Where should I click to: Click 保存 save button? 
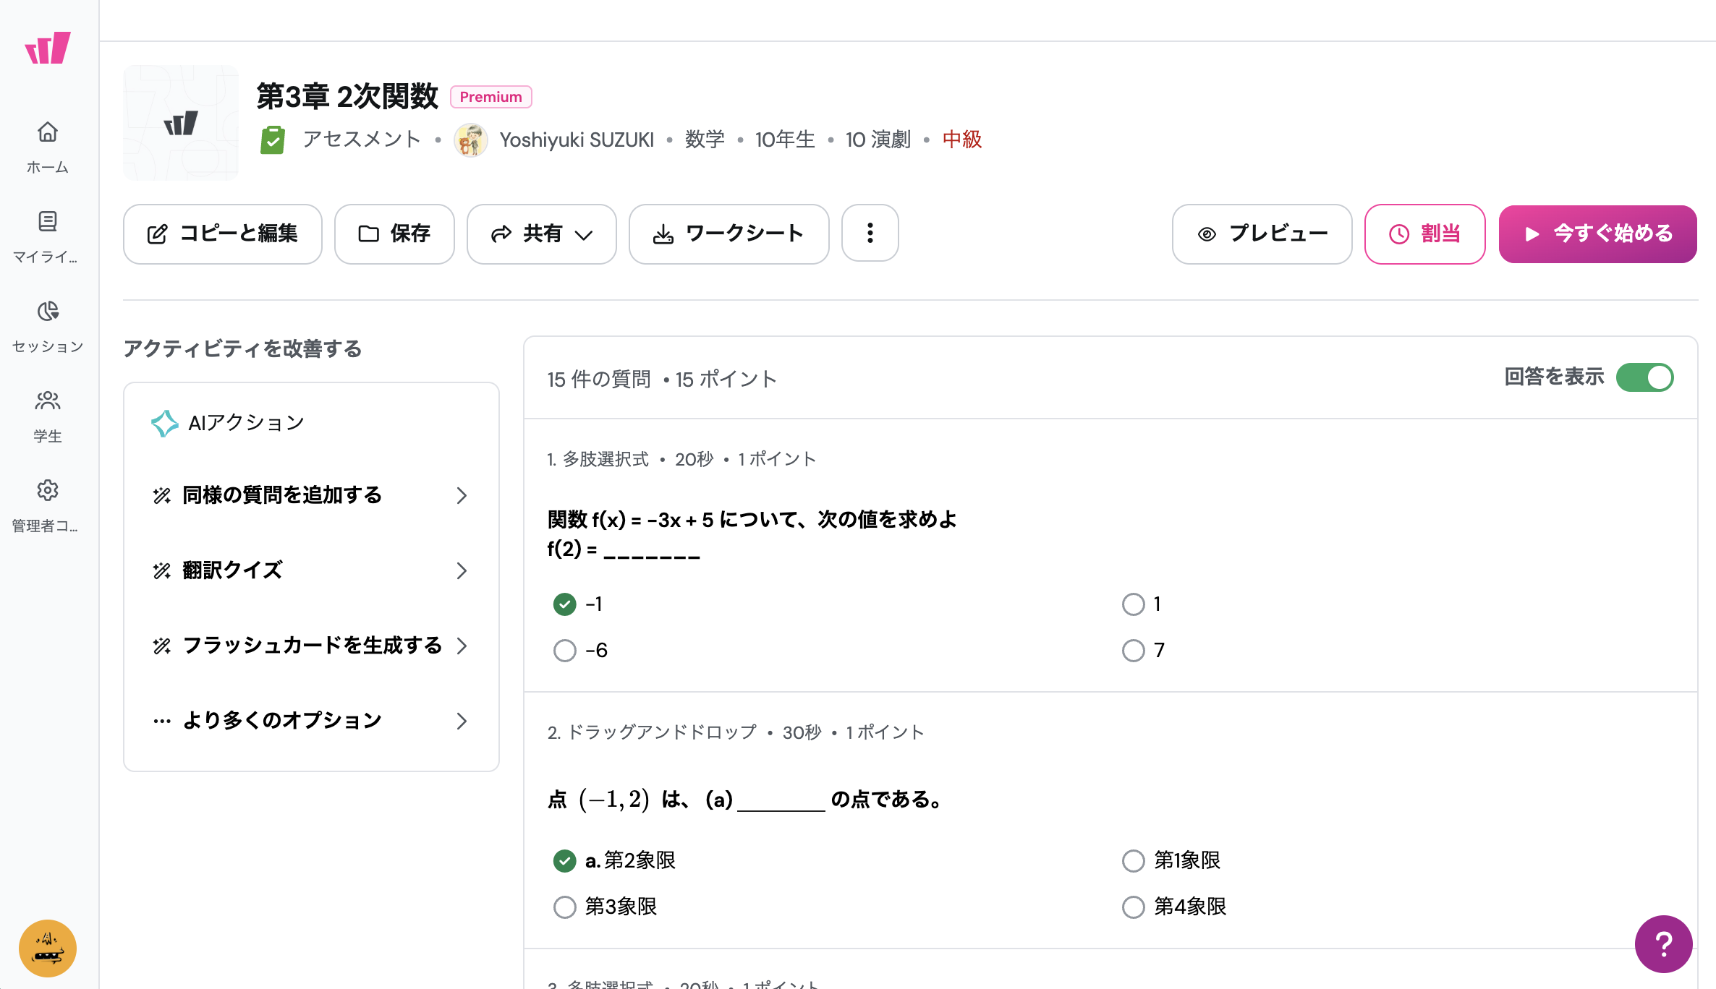click(x=394, y=234)
